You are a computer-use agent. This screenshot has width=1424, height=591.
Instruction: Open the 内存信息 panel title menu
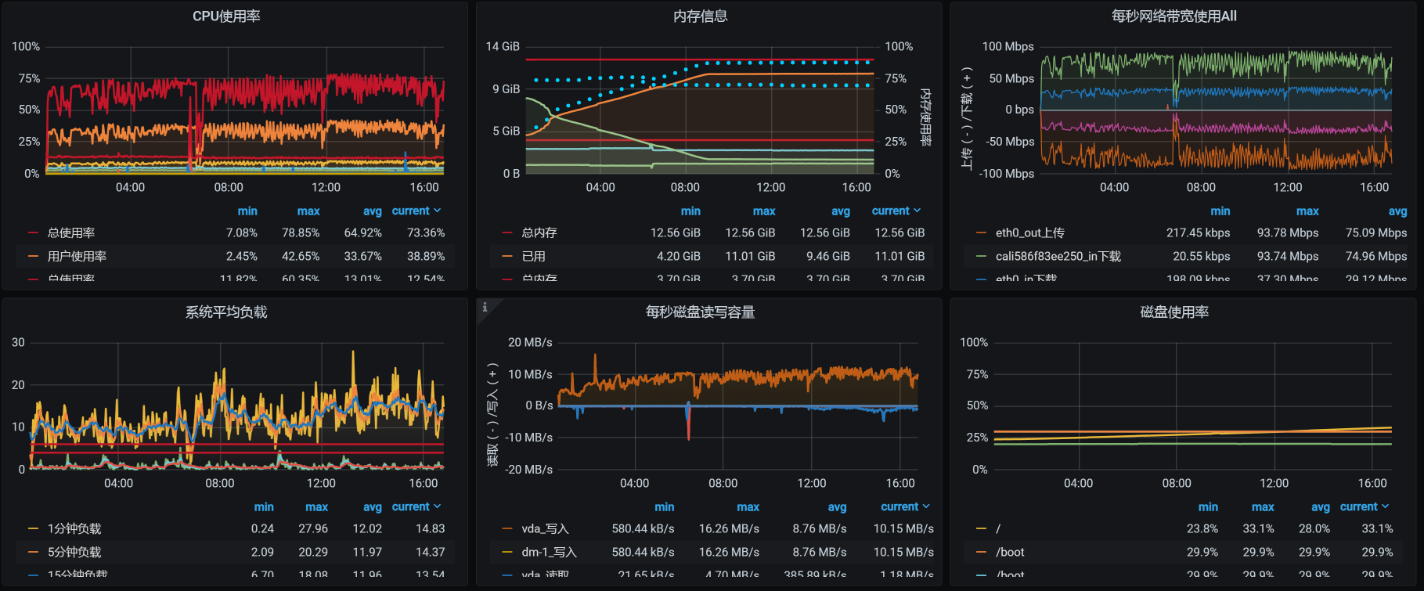coord(700,16)
